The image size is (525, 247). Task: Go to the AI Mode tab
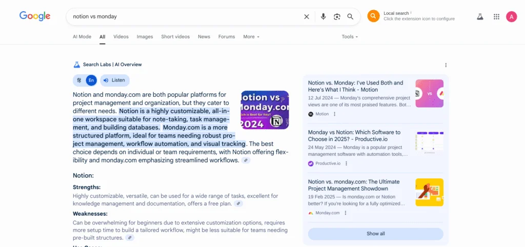click(82, 37)
